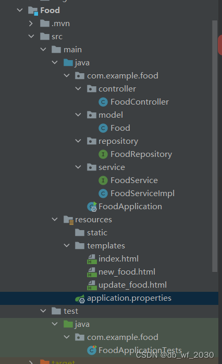Select the FoodService interface
The width and height of the screenshot is (222, 364).
[134, 180]
